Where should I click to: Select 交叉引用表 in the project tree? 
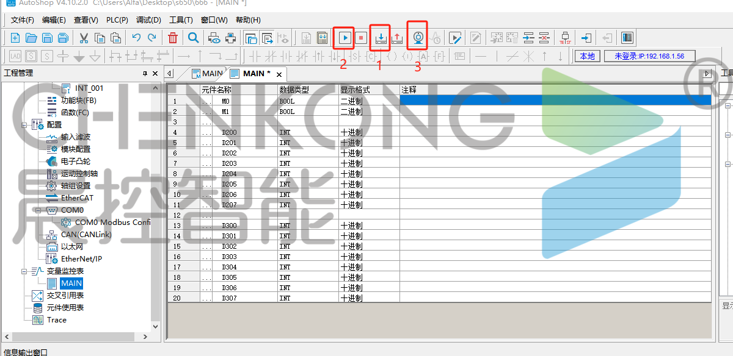[65, 295]
